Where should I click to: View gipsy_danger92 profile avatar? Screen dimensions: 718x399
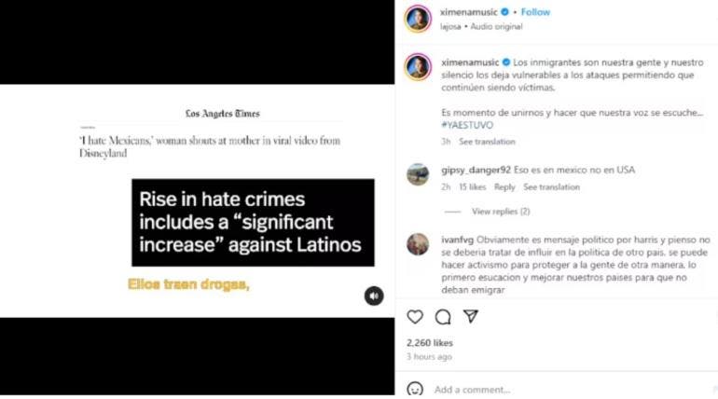pyautogui.click(x=418, y=174)
